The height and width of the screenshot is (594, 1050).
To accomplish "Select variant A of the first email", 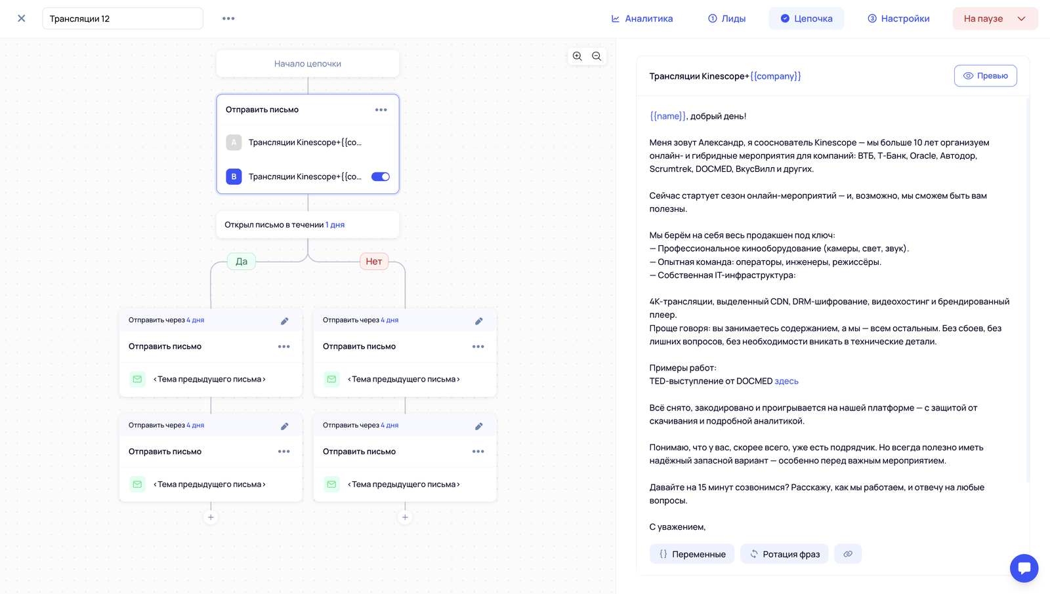I will [308, 142].
